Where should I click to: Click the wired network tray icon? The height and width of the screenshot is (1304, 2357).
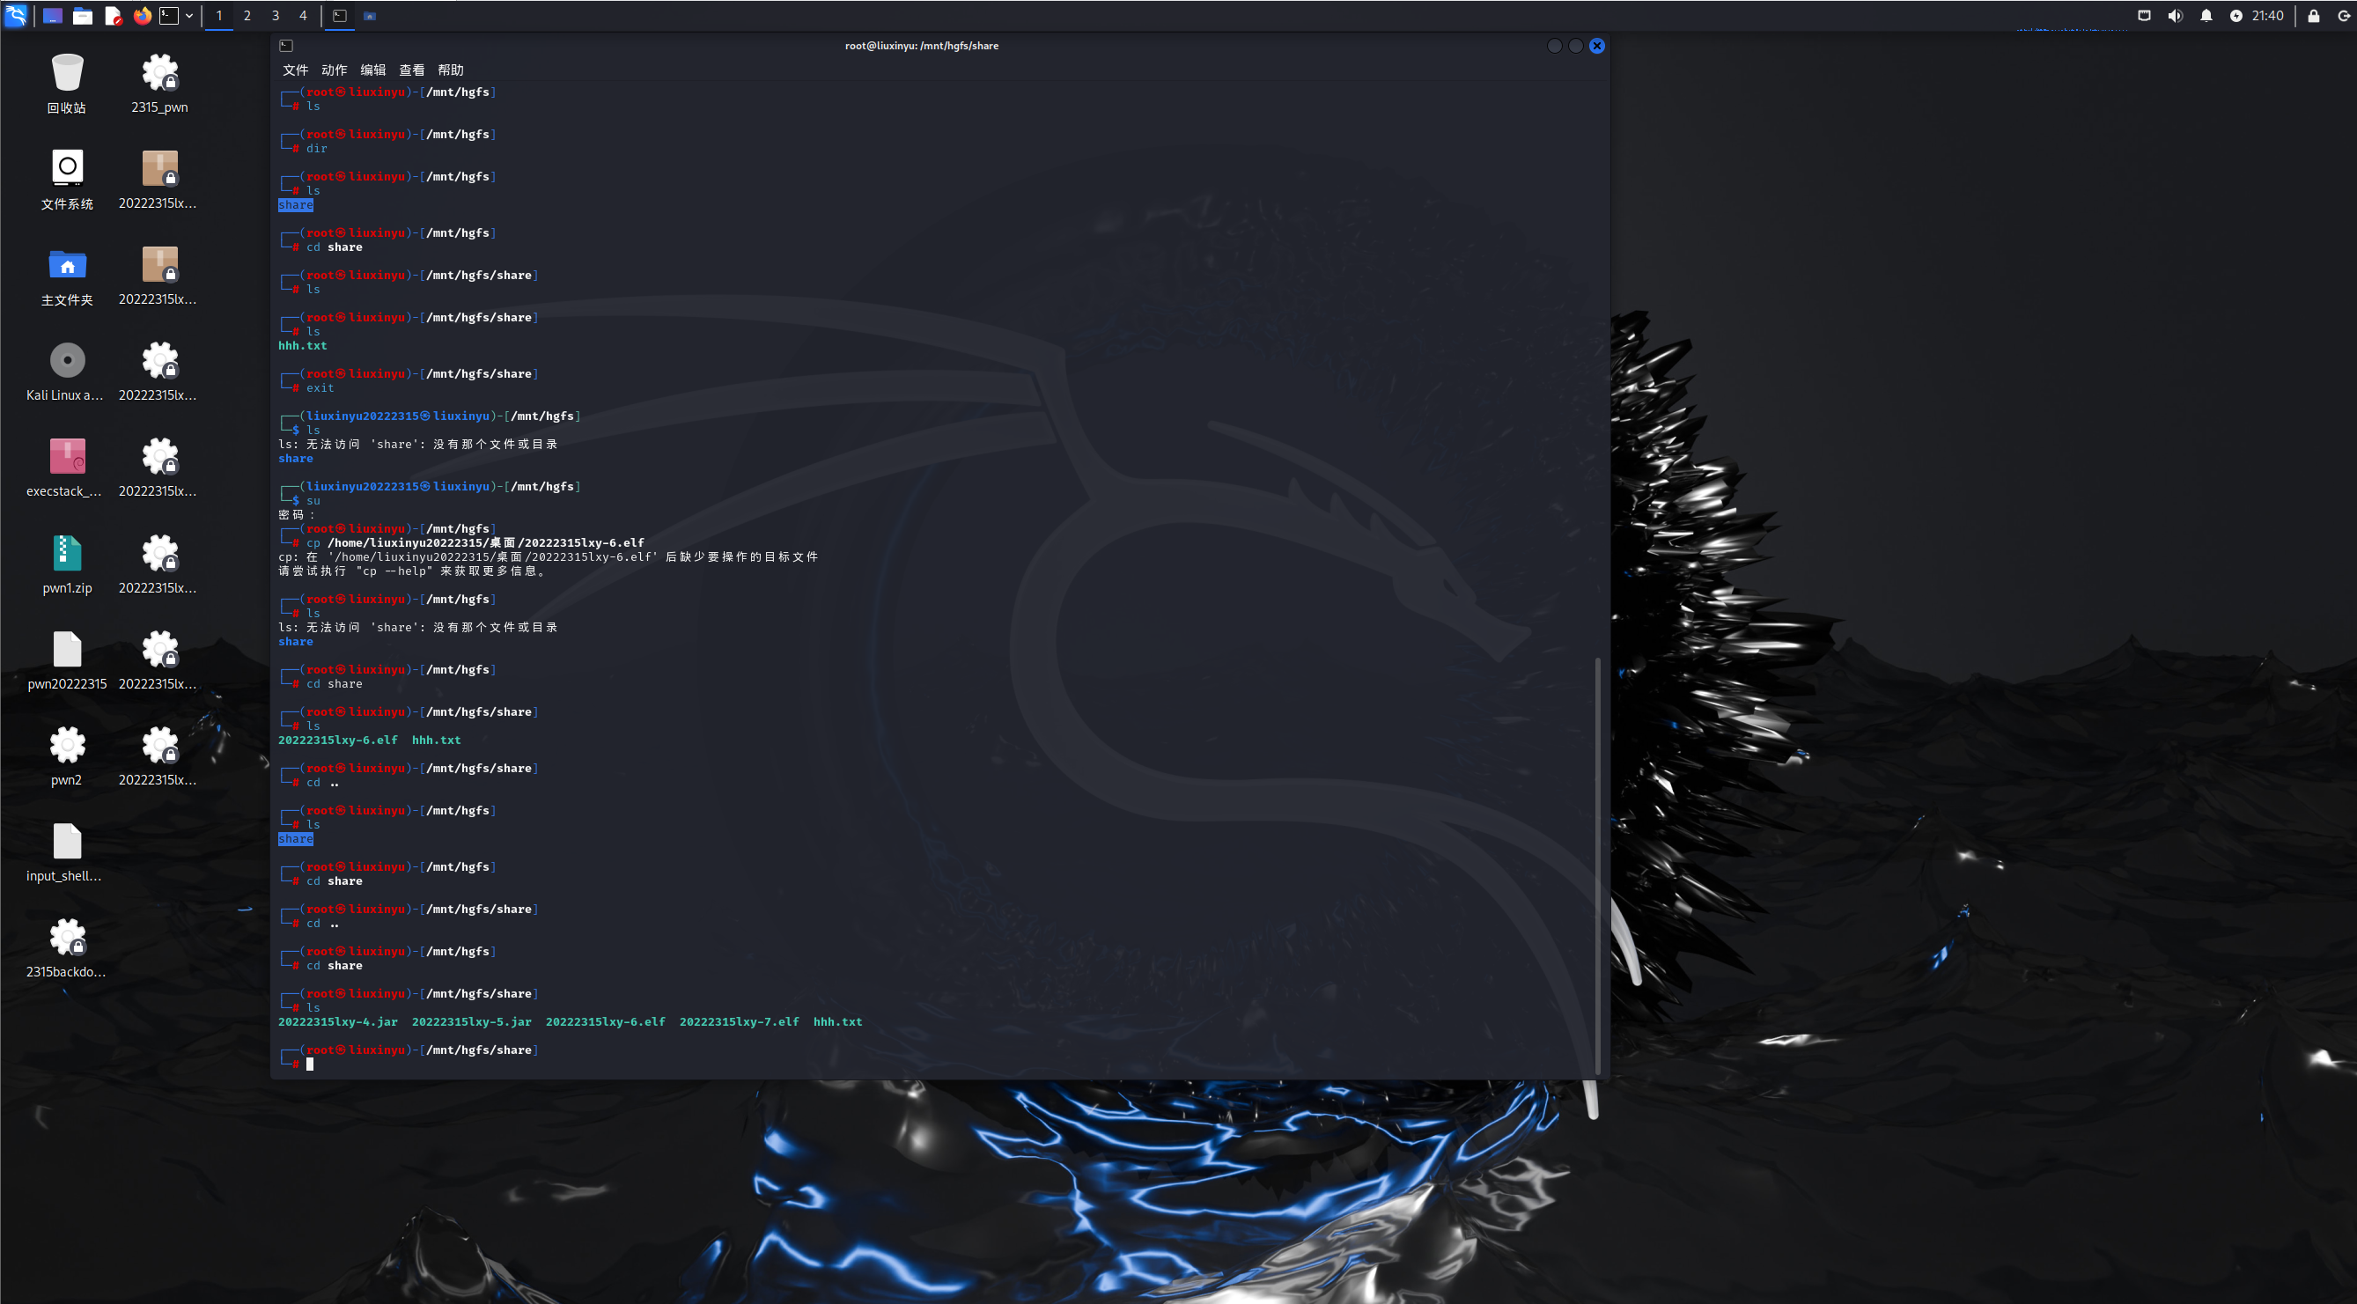point(2144,16)
